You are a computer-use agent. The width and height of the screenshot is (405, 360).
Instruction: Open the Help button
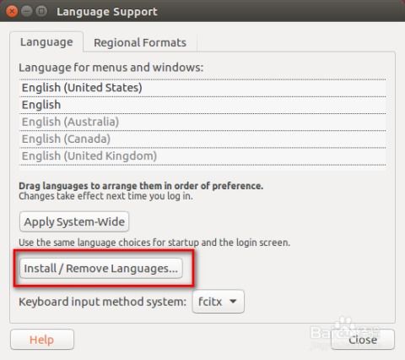click(x=42, y=340)
